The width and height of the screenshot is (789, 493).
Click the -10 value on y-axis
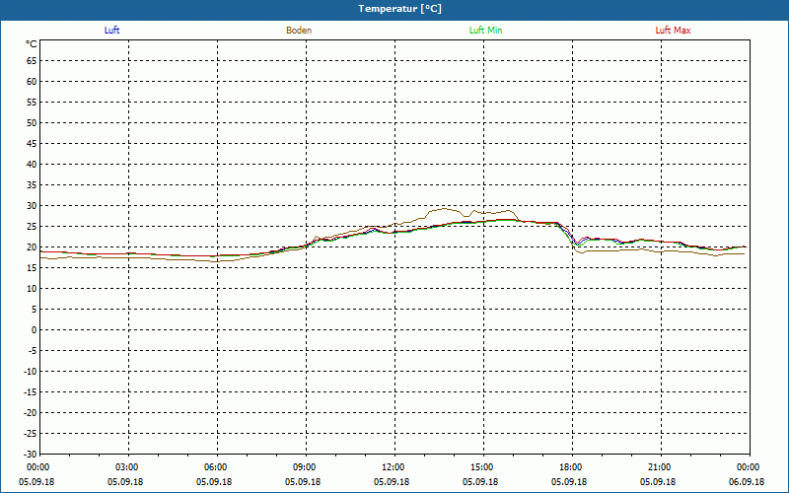(31, 372)
